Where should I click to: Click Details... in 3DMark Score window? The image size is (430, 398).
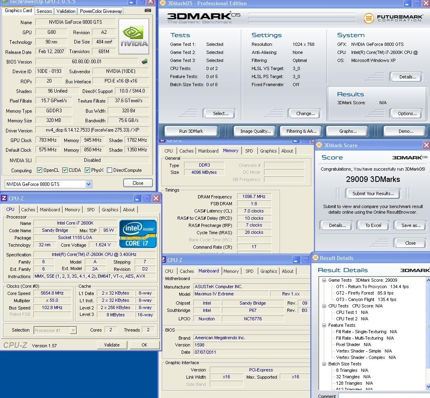coord(337,225)
